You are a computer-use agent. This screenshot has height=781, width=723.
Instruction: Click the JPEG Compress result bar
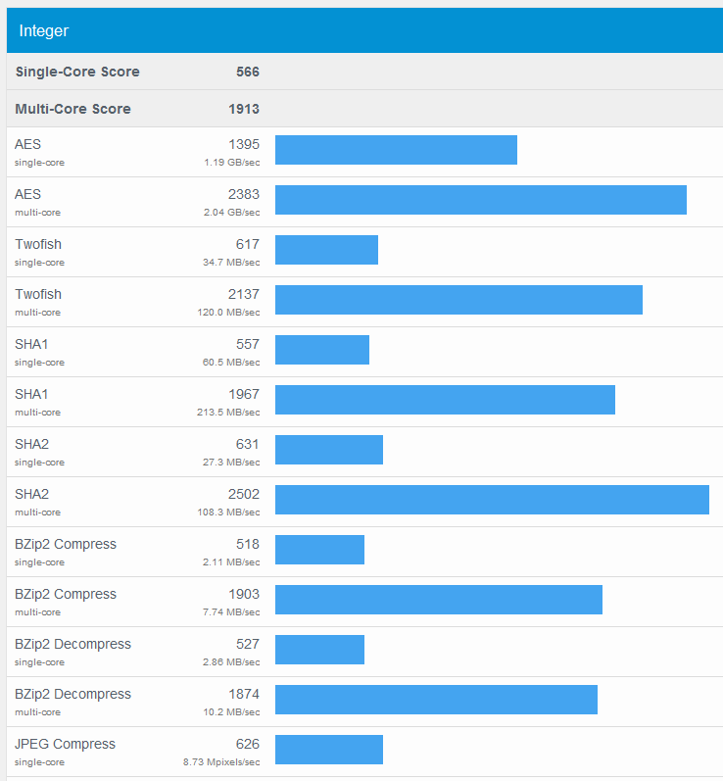point(329,750)
